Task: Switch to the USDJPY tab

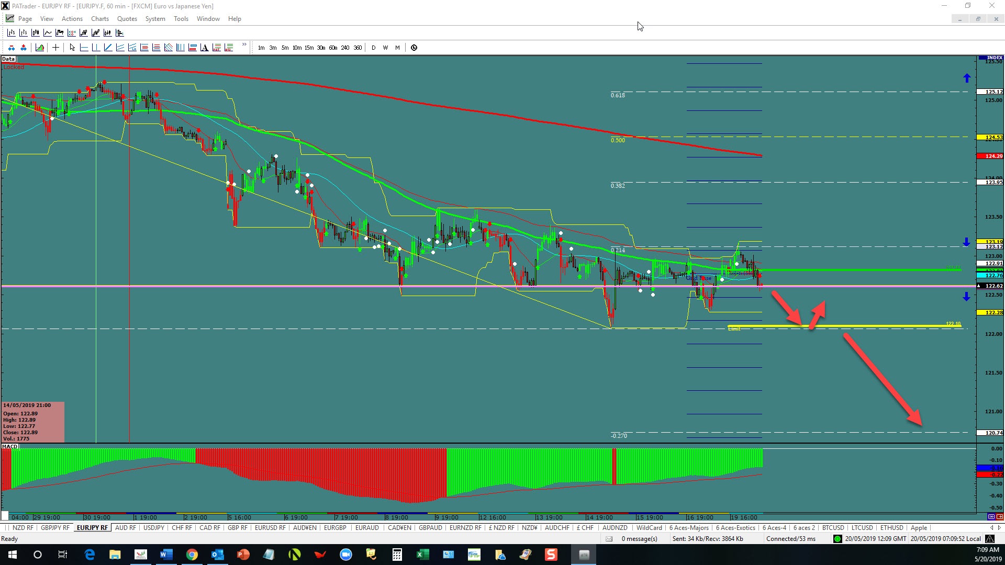Action: 154,528
